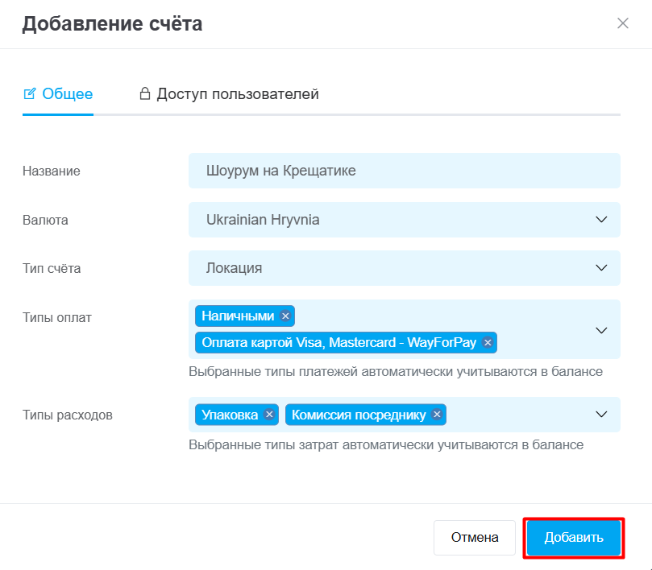
Task: Click the lock icon beside Доступ пользователей
Action: coord(145,94)
